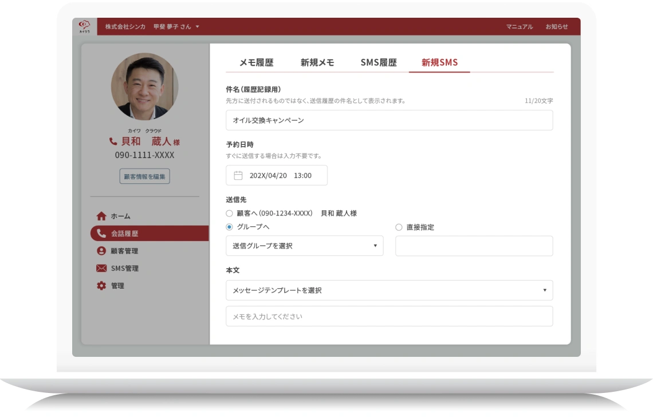This screenshot has height=417, width=653.
Task: Click the calendar icon in 予約日時 field
Action: point(238,175)
